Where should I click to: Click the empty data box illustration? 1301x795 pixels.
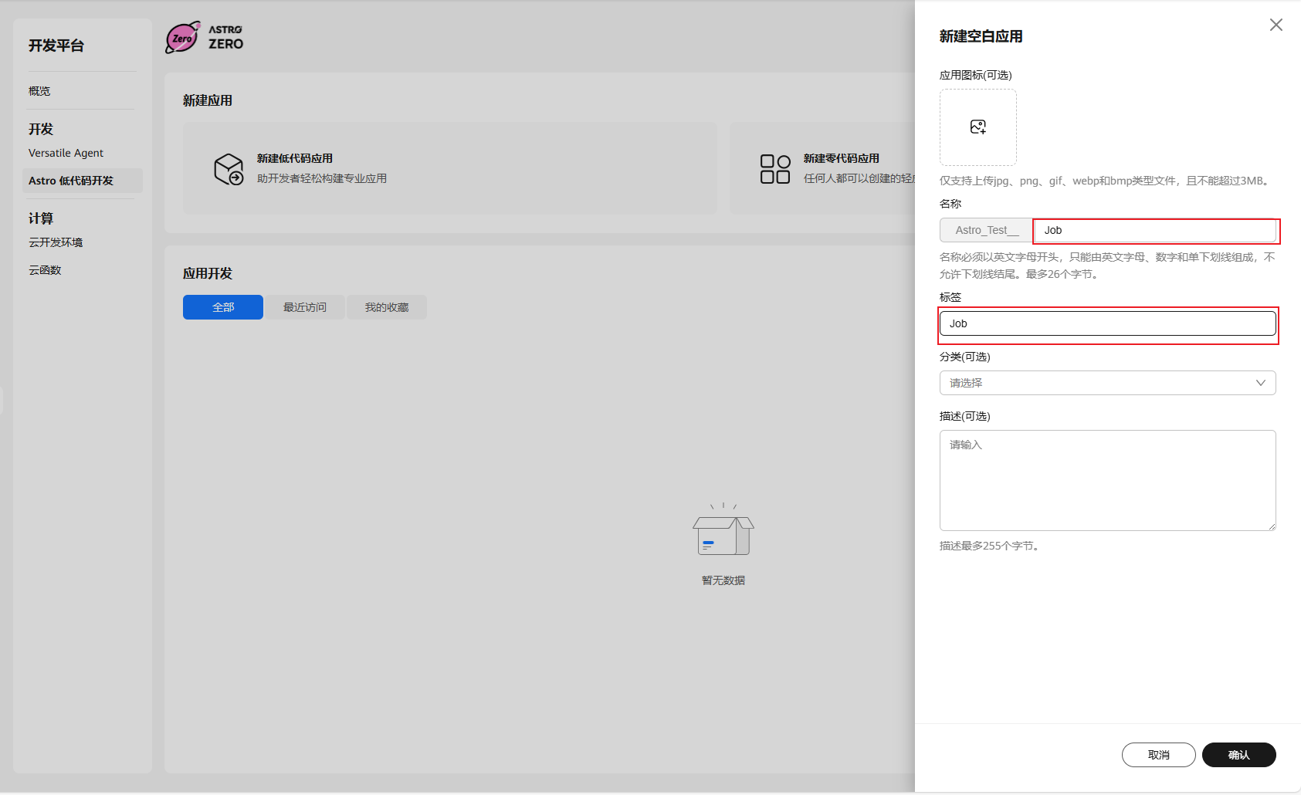point(723,529)
